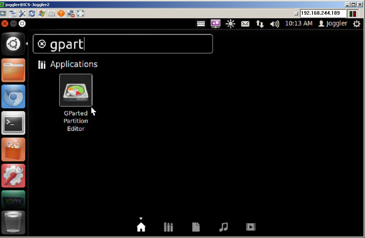Open VNC connection options tools icon

point(22,14)
